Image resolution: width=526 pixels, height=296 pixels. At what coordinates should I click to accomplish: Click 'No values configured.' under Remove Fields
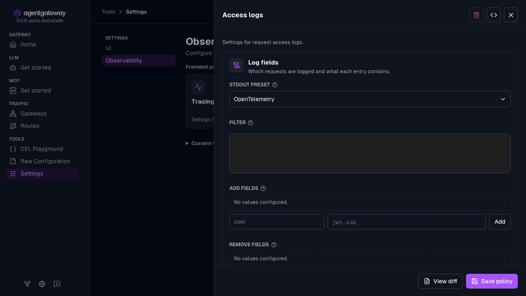261,259
